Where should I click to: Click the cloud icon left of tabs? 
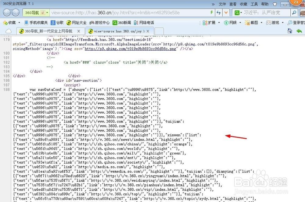click(x=8, y=31)
